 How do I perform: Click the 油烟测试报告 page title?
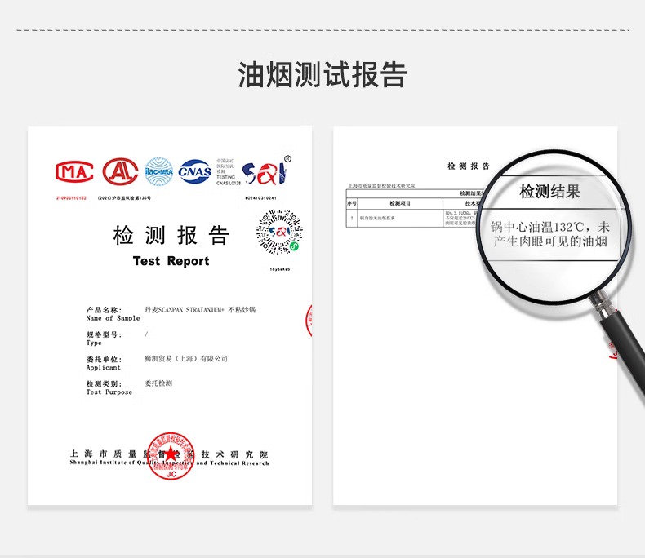click(322, 74)
